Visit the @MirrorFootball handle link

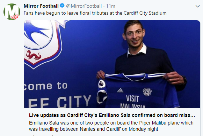[x=84, y=6]
